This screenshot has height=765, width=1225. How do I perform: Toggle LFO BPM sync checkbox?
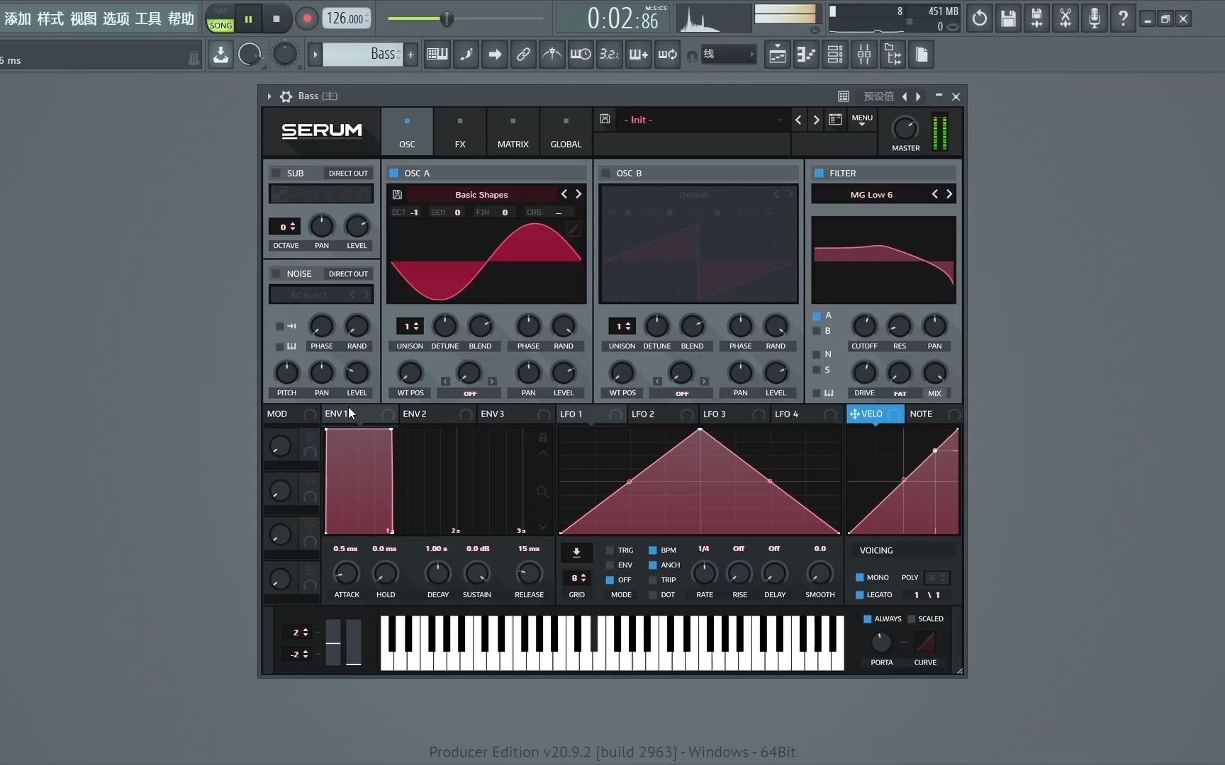(653, 550)
